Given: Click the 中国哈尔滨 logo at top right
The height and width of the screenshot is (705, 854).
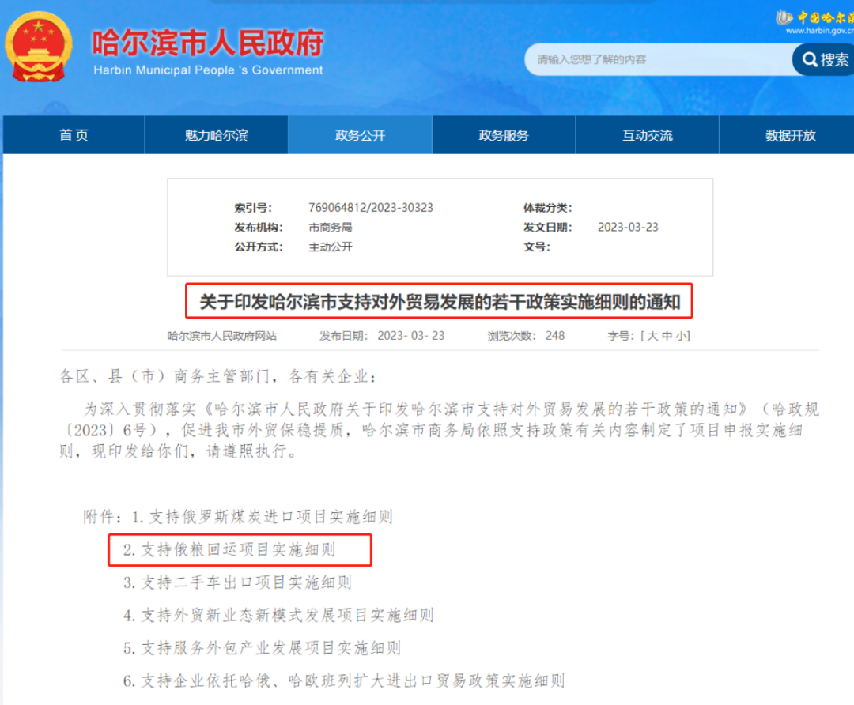Looking at the screenshot, I should [x=814, y=19].
